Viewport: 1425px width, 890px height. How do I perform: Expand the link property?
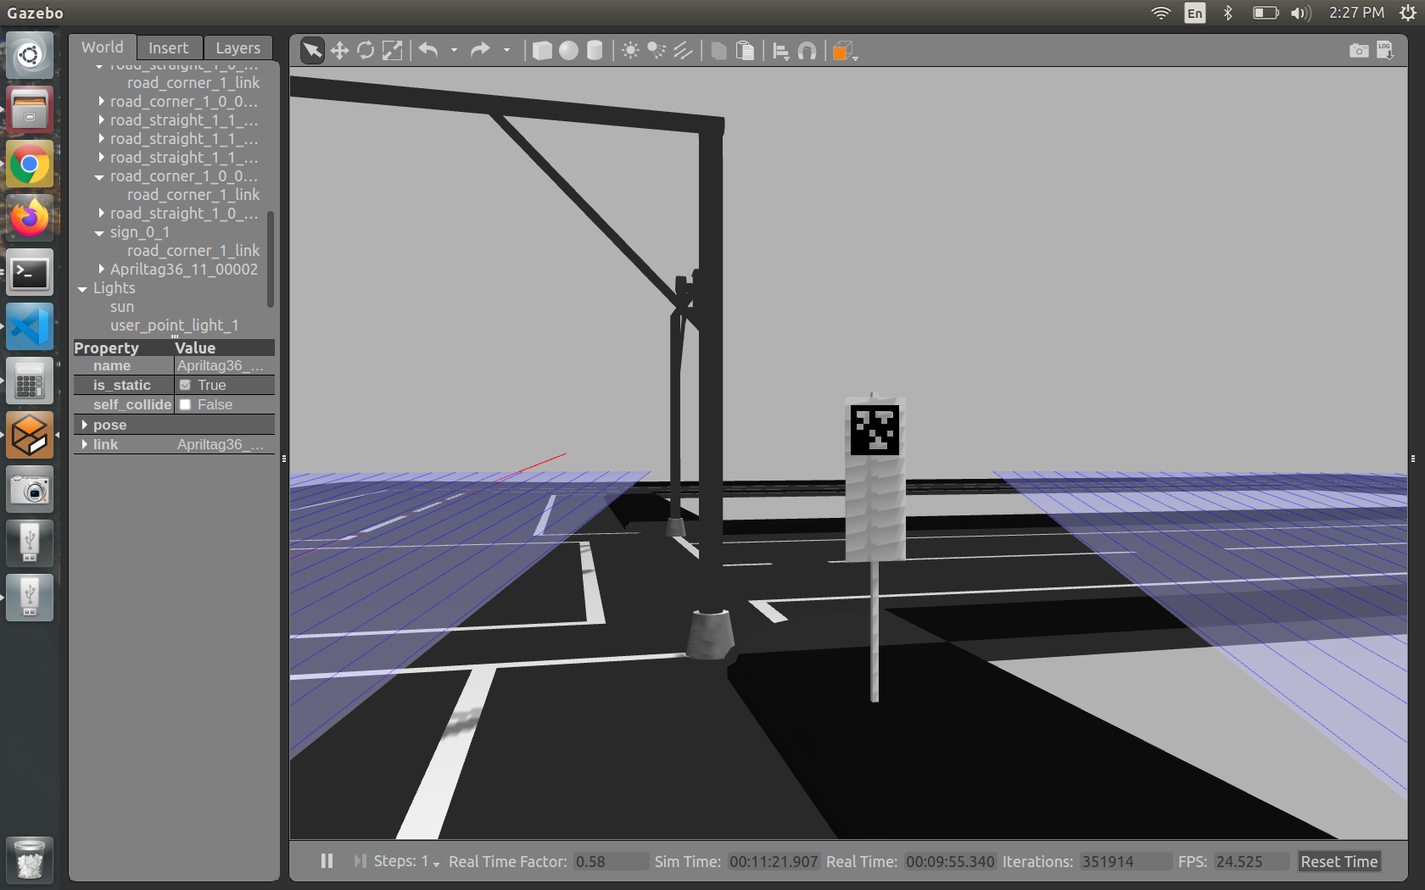[85, 444]
